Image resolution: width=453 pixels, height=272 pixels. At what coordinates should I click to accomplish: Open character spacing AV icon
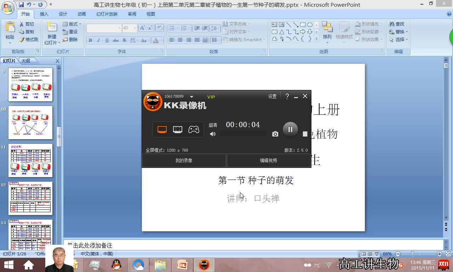coord(133,40)
